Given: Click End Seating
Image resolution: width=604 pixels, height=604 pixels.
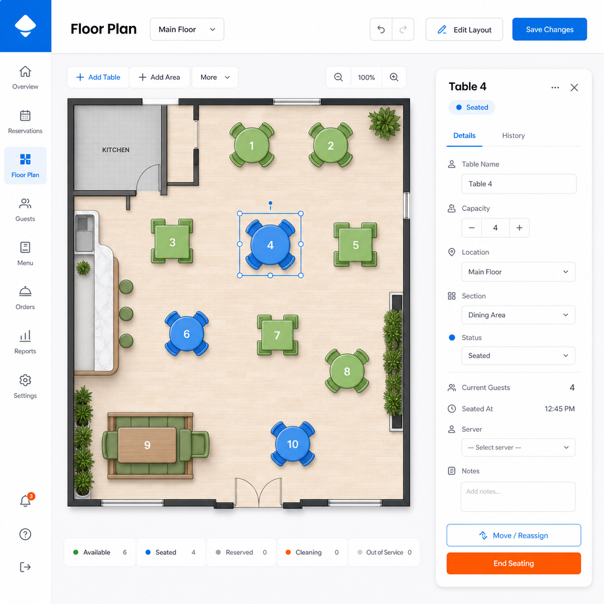Looking at the screenshot, I should point(514,563).
